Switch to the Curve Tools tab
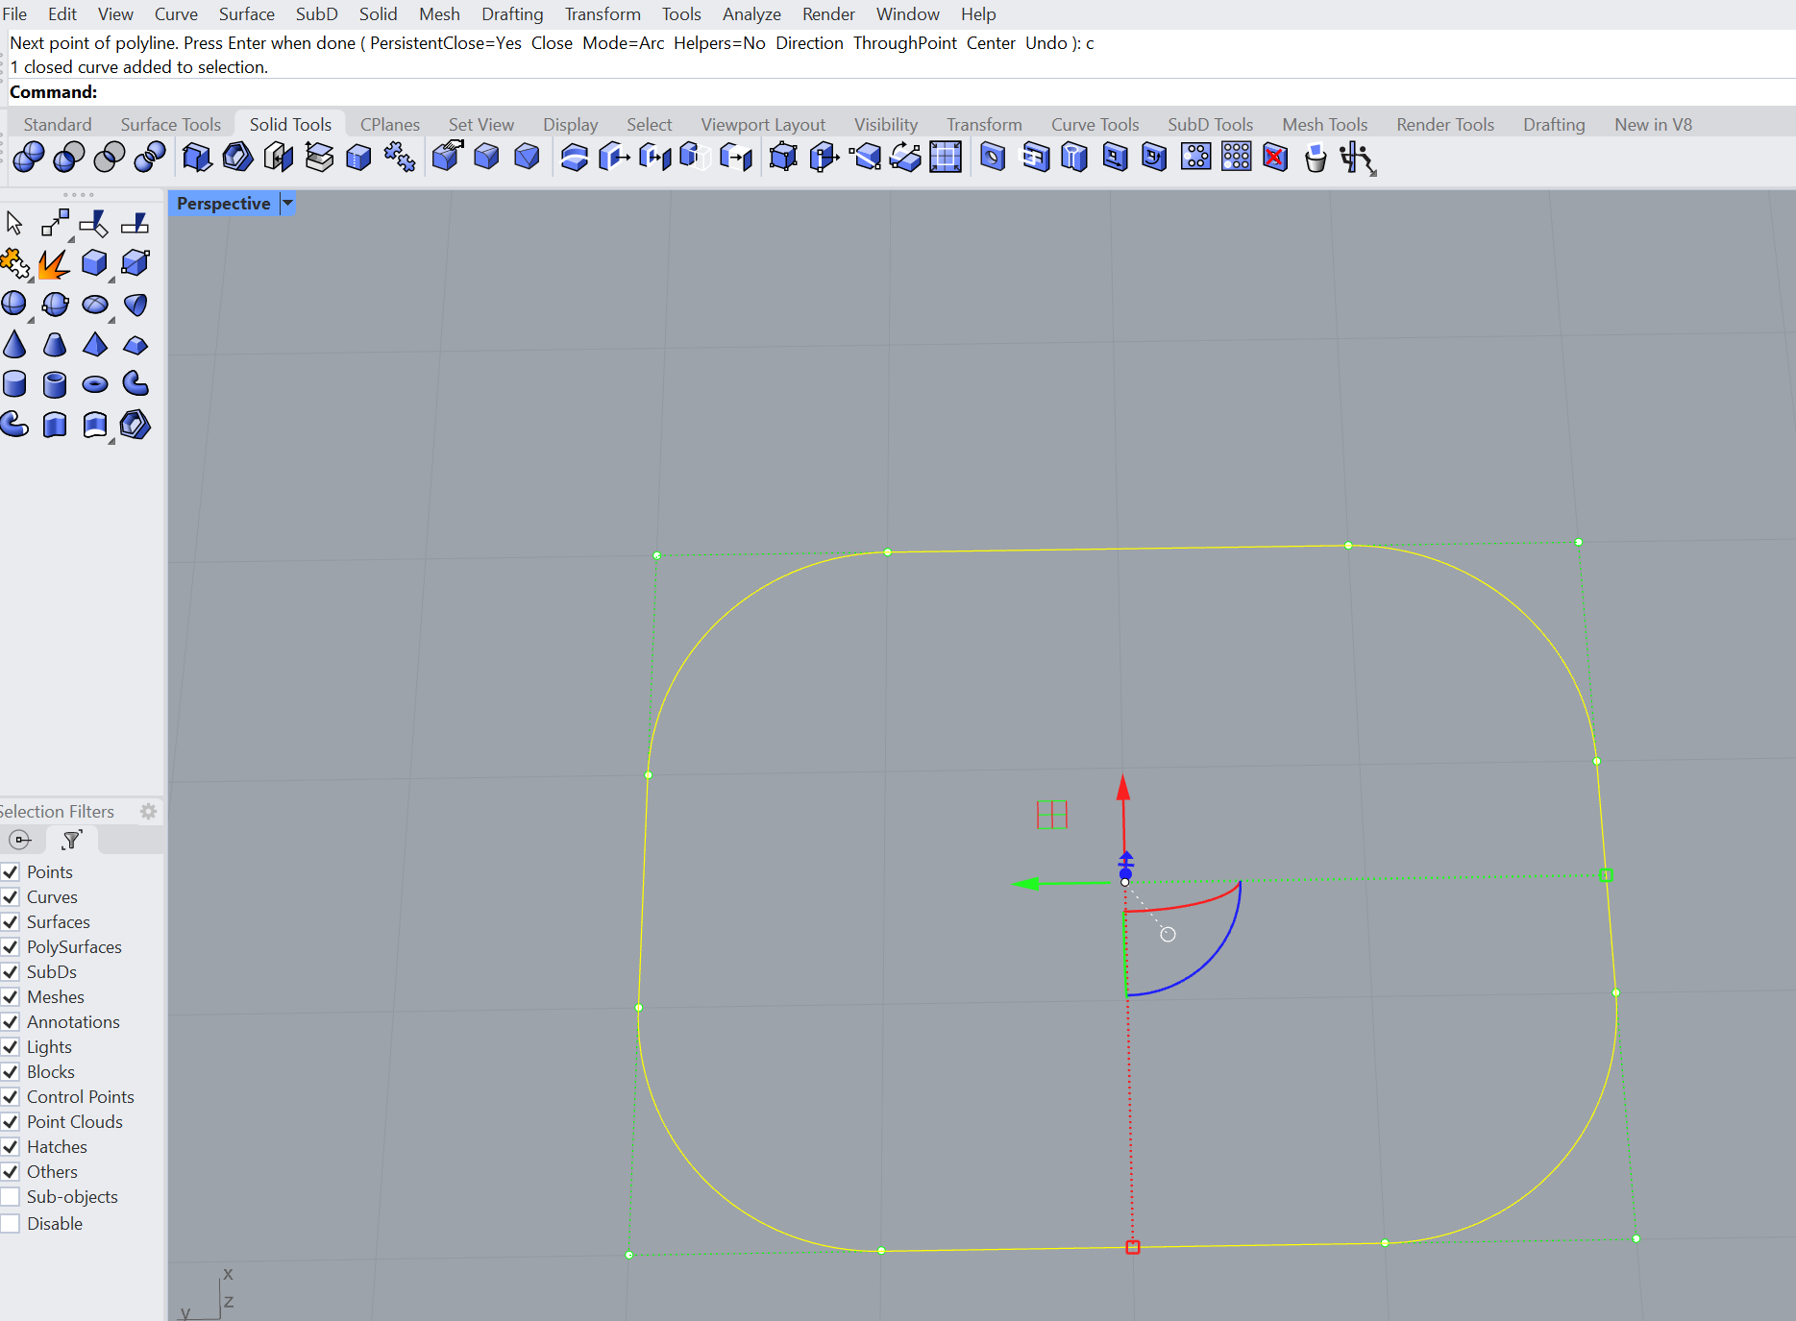This screenshot has width=1796, height=1321. click(1095, 124)
